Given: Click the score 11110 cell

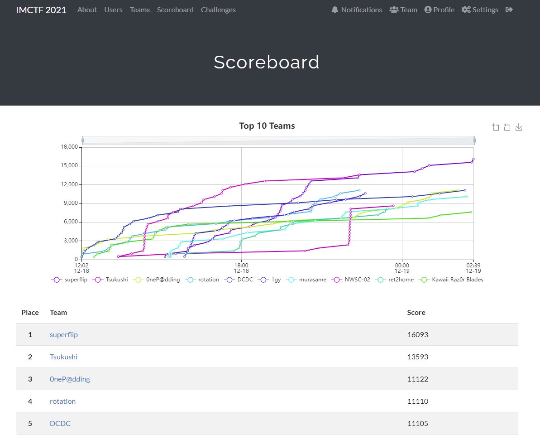Looking at the screenshot, I should (x=417, y=401).
